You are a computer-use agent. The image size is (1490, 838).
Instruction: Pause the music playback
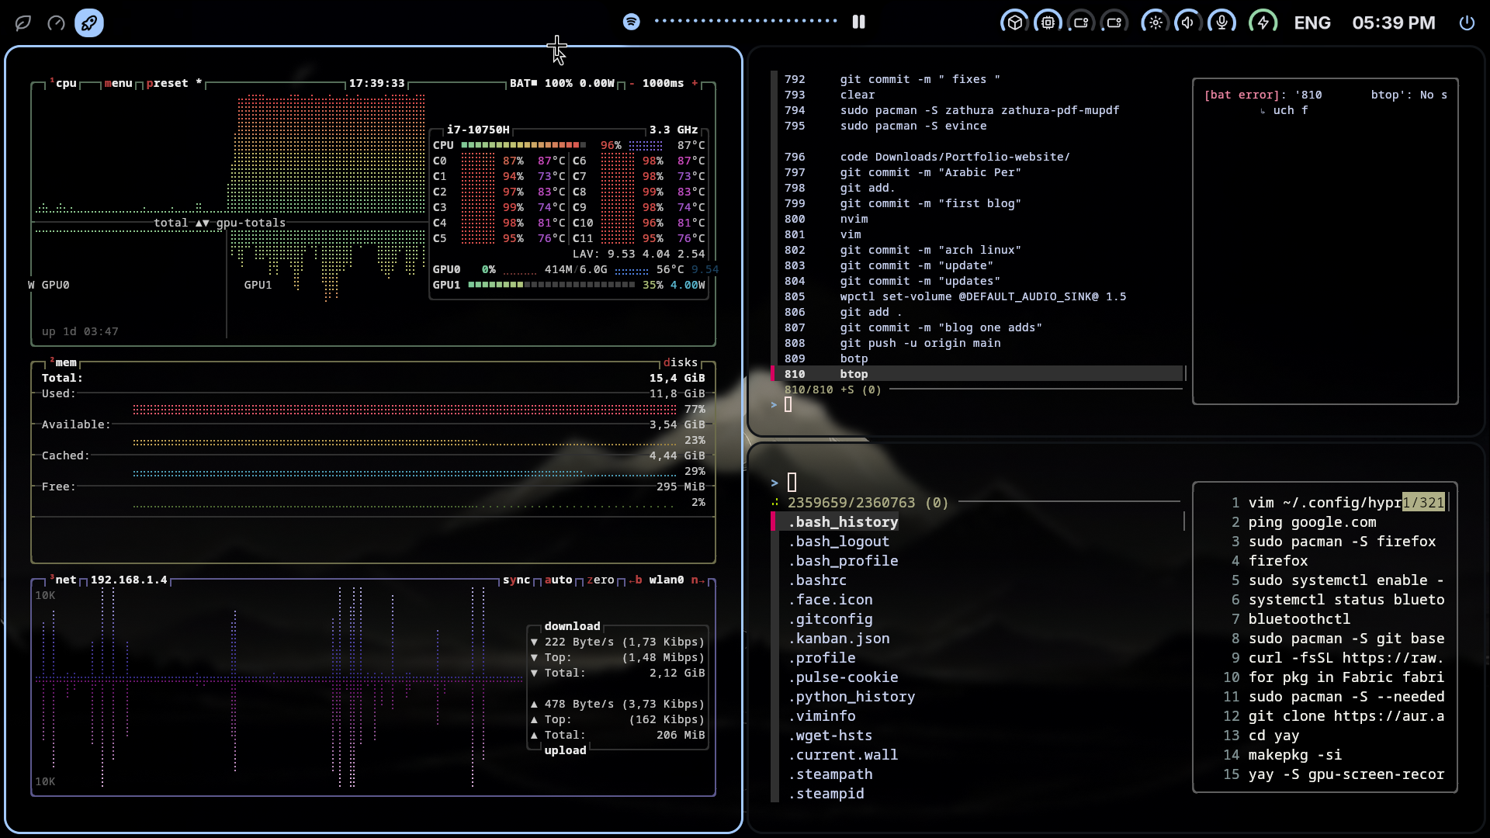pyautogui.click(x=858, y=22)
